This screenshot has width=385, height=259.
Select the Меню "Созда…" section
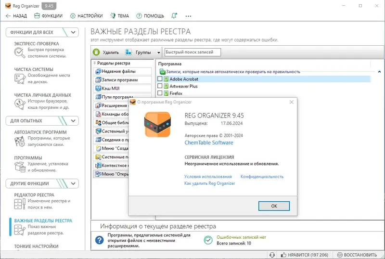click(x=111, y=148)
